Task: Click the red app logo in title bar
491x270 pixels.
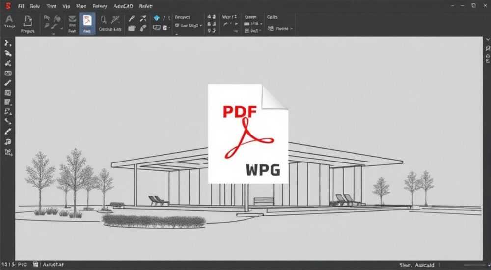Action: [8, 6]
